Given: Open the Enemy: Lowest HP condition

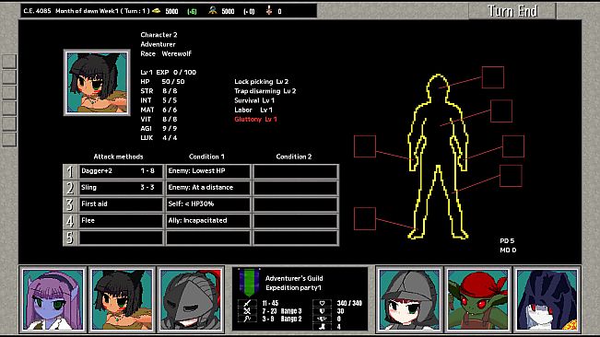Looking at the screenshot, I should tap(208, 171).
